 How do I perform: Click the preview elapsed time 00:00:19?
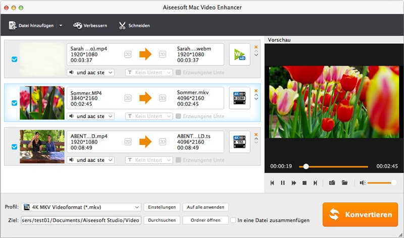tap(281, 166)
